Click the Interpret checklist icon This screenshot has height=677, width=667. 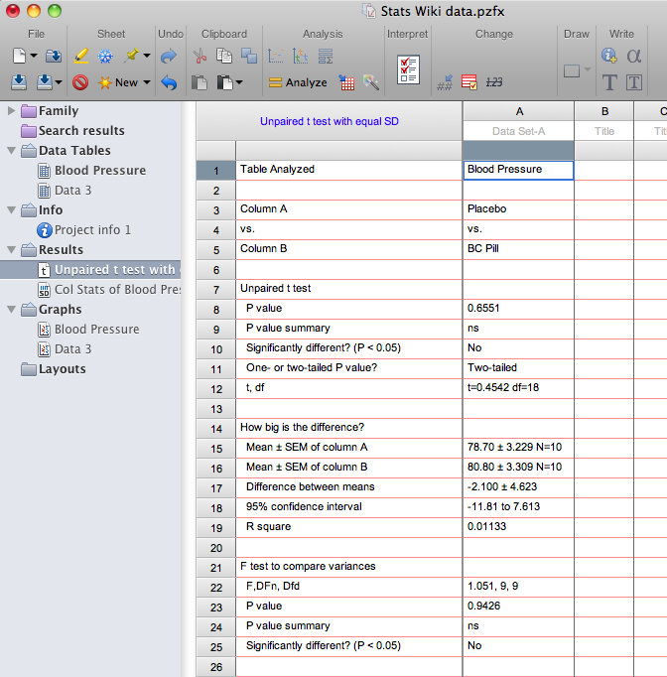point(407,69)
